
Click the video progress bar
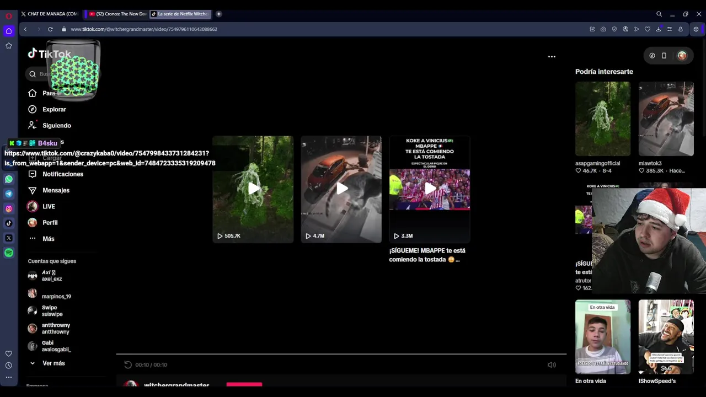click(341, 354)
